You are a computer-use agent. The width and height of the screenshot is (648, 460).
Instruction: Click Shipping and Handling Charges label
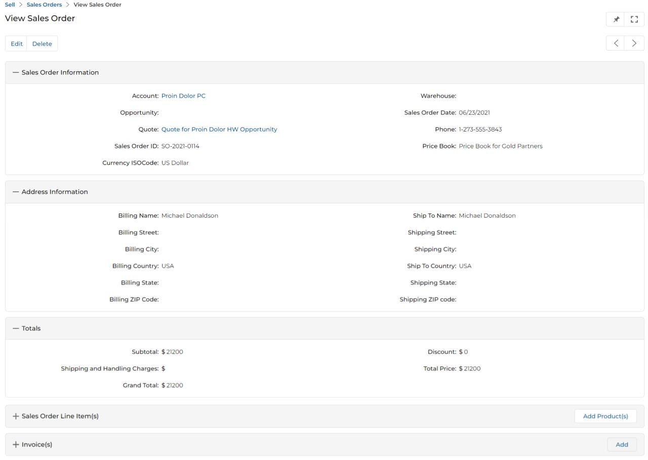point(110,368)
